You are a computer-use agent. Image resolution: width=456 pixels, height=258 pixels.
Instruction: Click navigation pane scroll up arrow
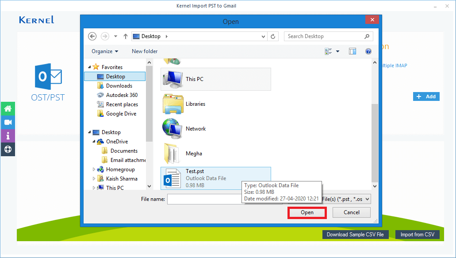(x=149, y=62)
